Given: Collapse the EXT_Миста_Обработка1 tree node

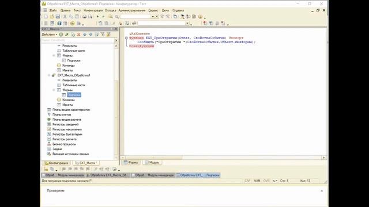Looking at the screenshot, I should tap(49, 75).
